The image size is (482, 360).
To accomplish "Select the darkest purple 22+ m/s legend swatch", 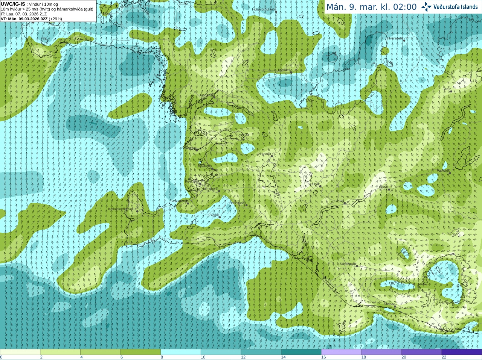I will tap(462, 352).
